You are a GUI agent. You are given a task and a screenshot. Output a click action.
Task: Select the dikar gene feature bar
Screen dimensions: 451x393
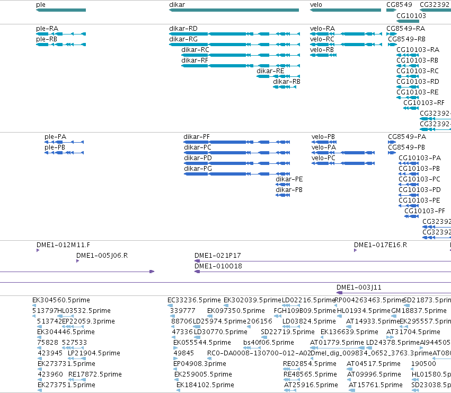[234, 10]
